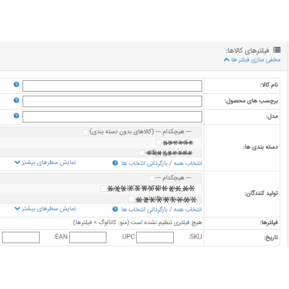Click the help icon for برچسب های محصول field
This screenshot has height=289, width=289.
tap(16, 100)
